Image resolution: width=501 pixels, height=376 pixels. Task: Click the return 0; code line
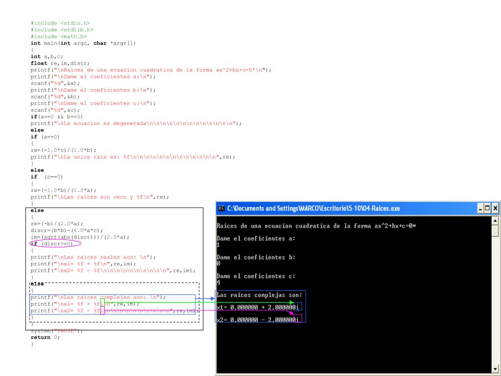pyautogui.click(x=45, y=337)
